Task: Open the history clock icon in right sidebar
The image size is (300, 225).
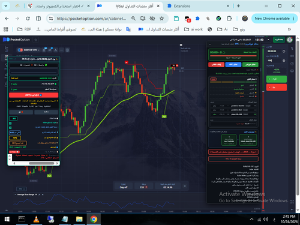Action: (x=292, y=64)
